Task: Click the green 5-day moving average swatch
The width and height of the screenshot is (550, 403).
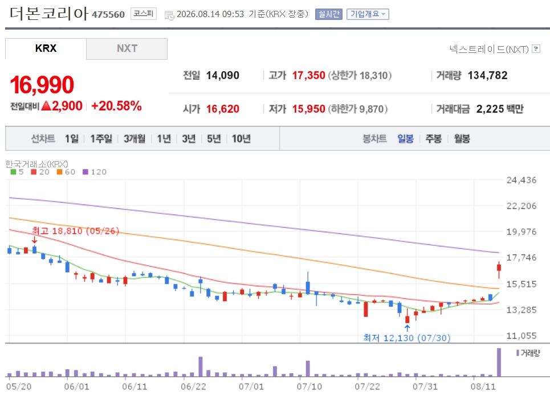Action: [13, 172]
